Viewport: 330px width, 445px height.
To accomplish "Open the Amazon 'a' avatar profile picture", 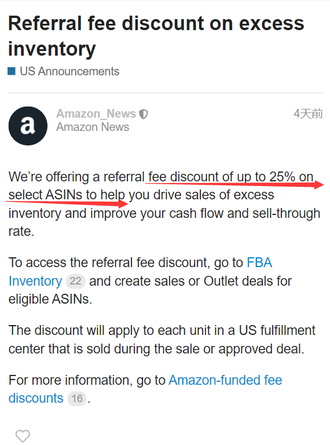I will [28, 126].
